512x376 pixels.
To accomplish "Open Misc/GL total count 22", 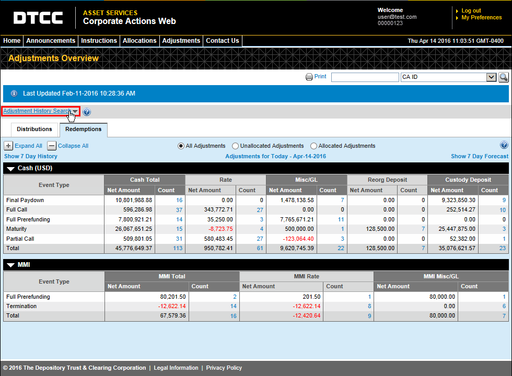I will [341, 249].
